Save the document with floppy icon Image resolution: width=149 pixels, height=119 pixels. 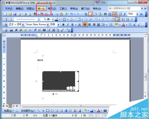click(x=15, y=14)
